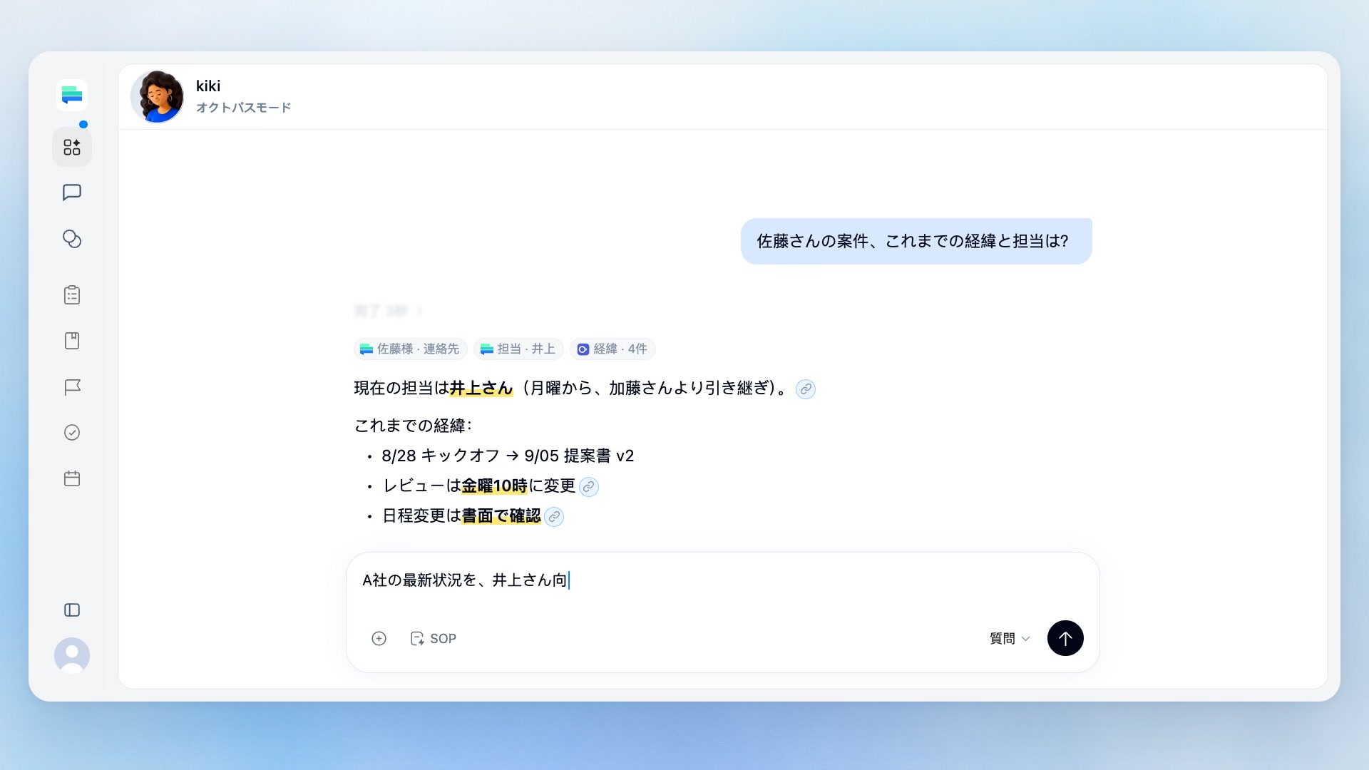This screenshot has height=770, width=1369.
Task: Open the user profile avatar at sidebar bottom
Action: 72,655
